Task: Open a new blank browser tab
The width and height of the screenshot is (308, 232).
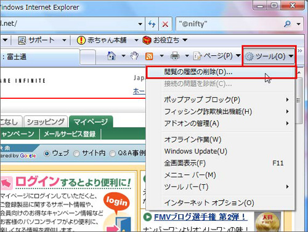Action: point(87,57)
